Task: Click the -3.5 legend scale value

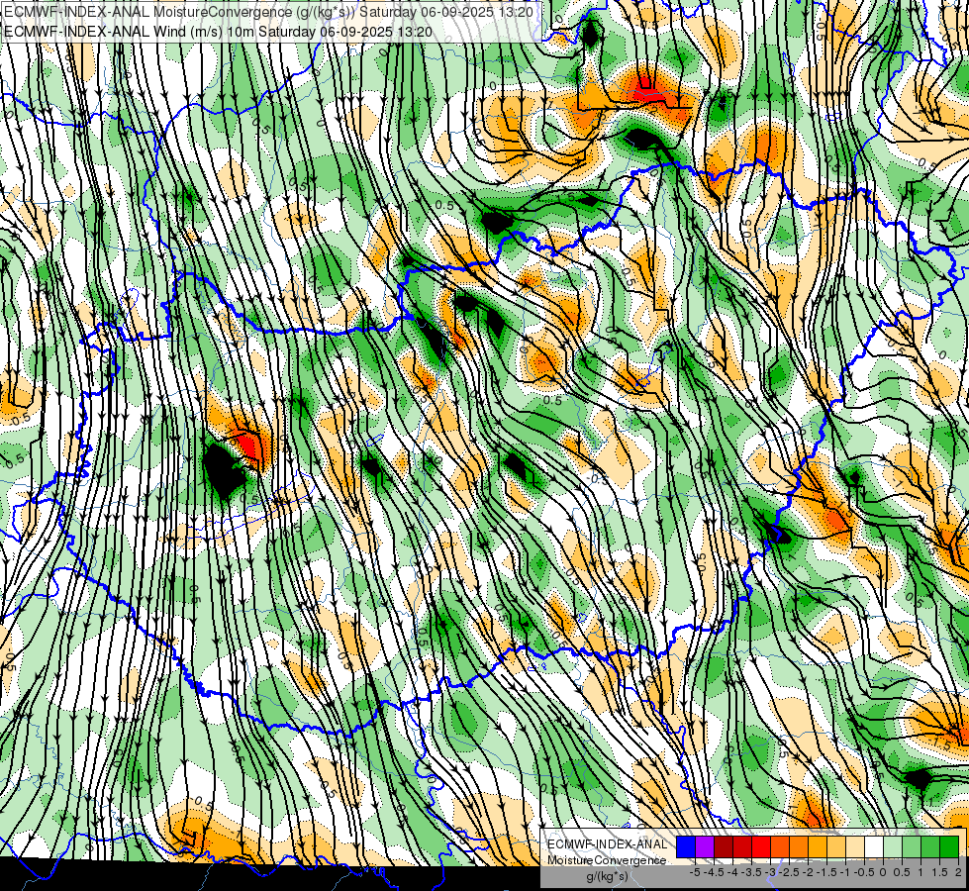Action: [x=751, y=872]
